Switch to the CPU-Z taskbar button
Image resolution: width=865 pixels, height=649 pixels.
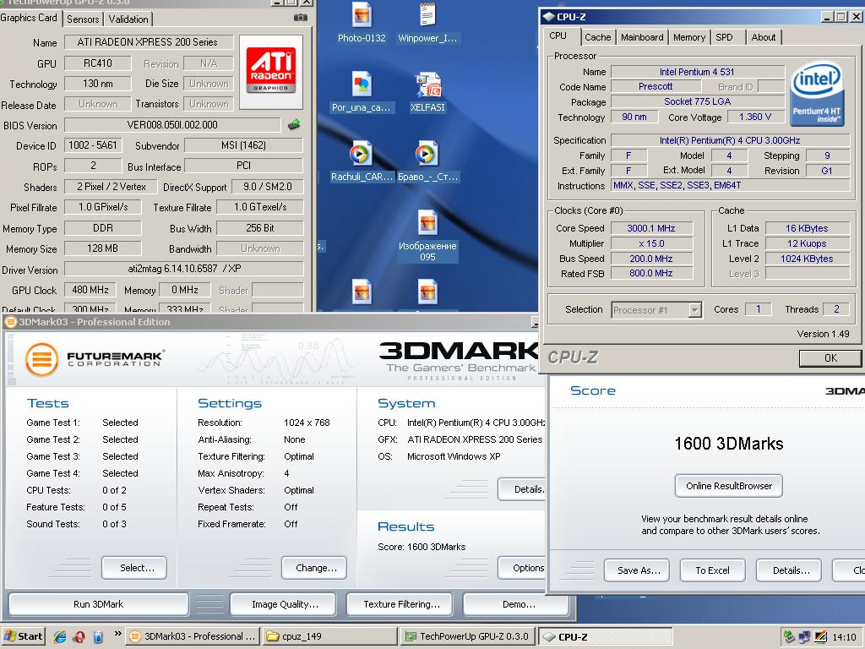(605, 636)
